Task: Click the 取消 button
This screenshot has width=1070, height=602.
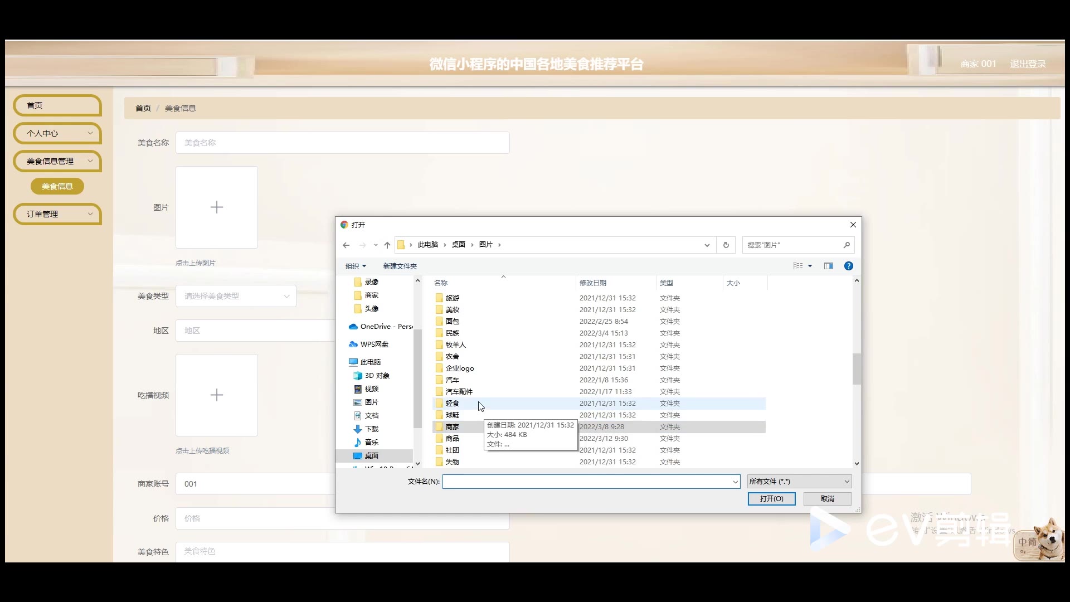Action: pos(827,499)
